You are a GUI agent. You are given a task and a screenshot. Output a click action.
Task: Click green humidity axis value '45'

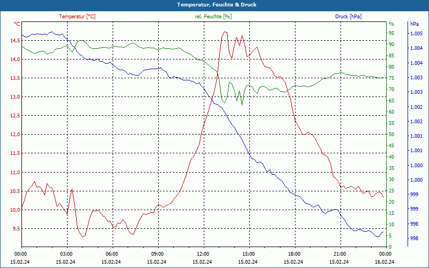point(392,146)
